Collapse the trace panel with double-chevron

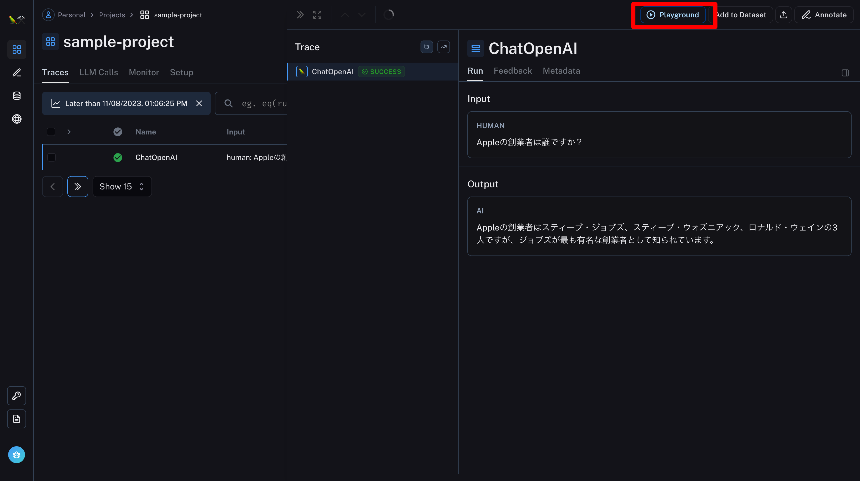click(300, 15)
